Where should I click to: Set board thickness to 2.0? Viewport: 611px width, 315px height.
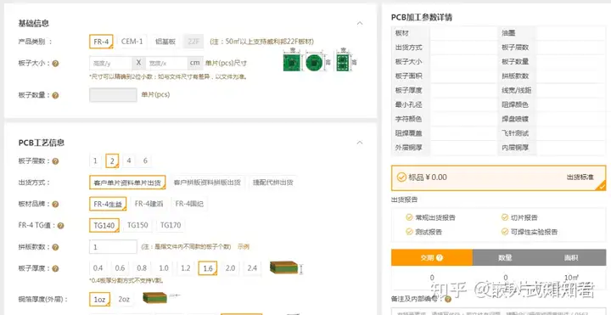(230, 268)
